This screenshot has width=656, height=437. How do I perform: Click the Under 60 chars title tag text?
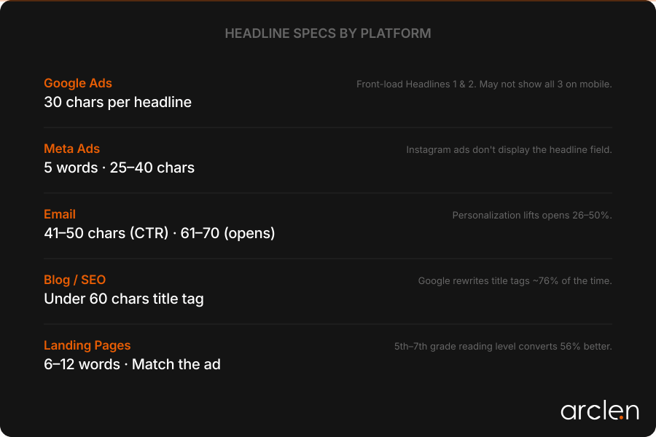click(124, 299)
